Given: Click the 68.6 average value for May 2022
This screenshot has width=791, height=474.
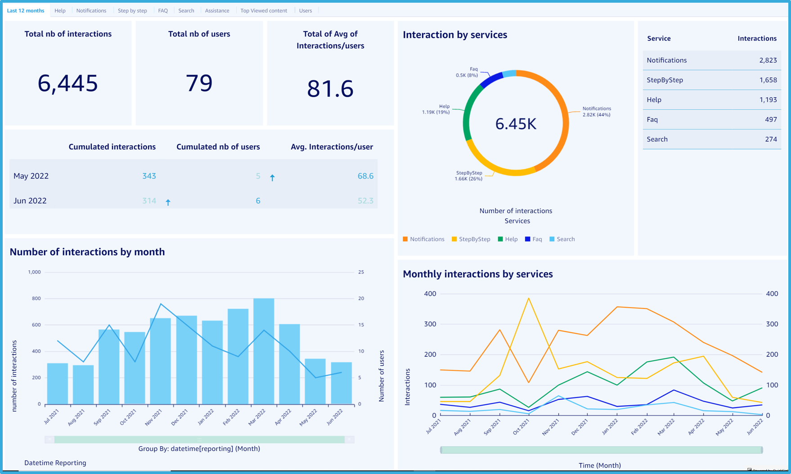Looking at the screenshot, I should (x=365, y=176).
